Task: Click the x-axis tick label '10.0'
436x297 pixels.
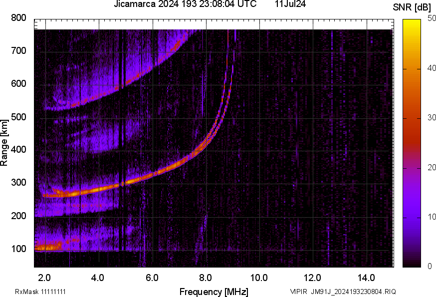Action: pos(259,278)
